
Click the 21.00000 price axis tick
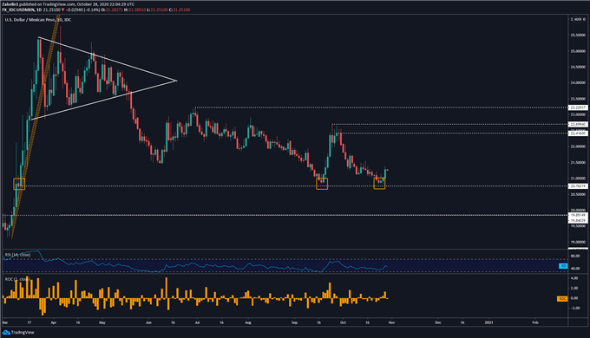(x=578, y=179)
